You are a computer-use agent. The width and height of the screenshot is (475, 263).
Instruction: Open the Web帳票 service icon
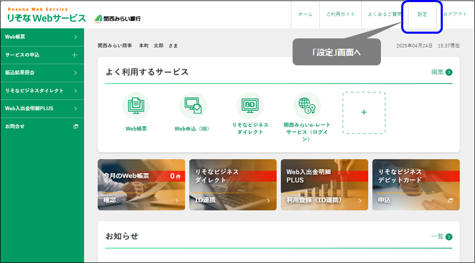[x=136, y=106]
